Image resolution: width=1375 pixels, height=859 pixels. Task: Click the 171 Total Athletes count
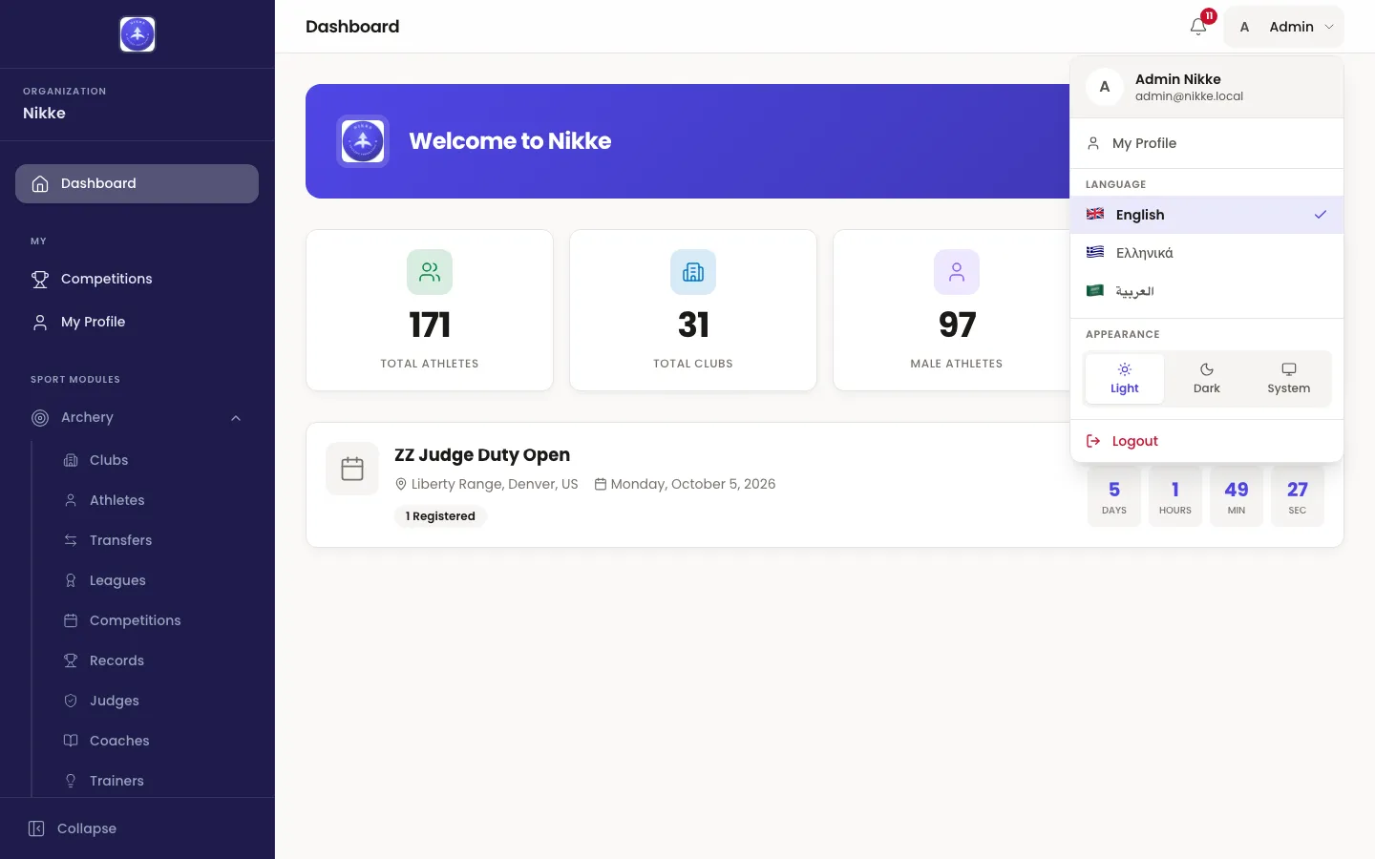(x=430, y=325)
